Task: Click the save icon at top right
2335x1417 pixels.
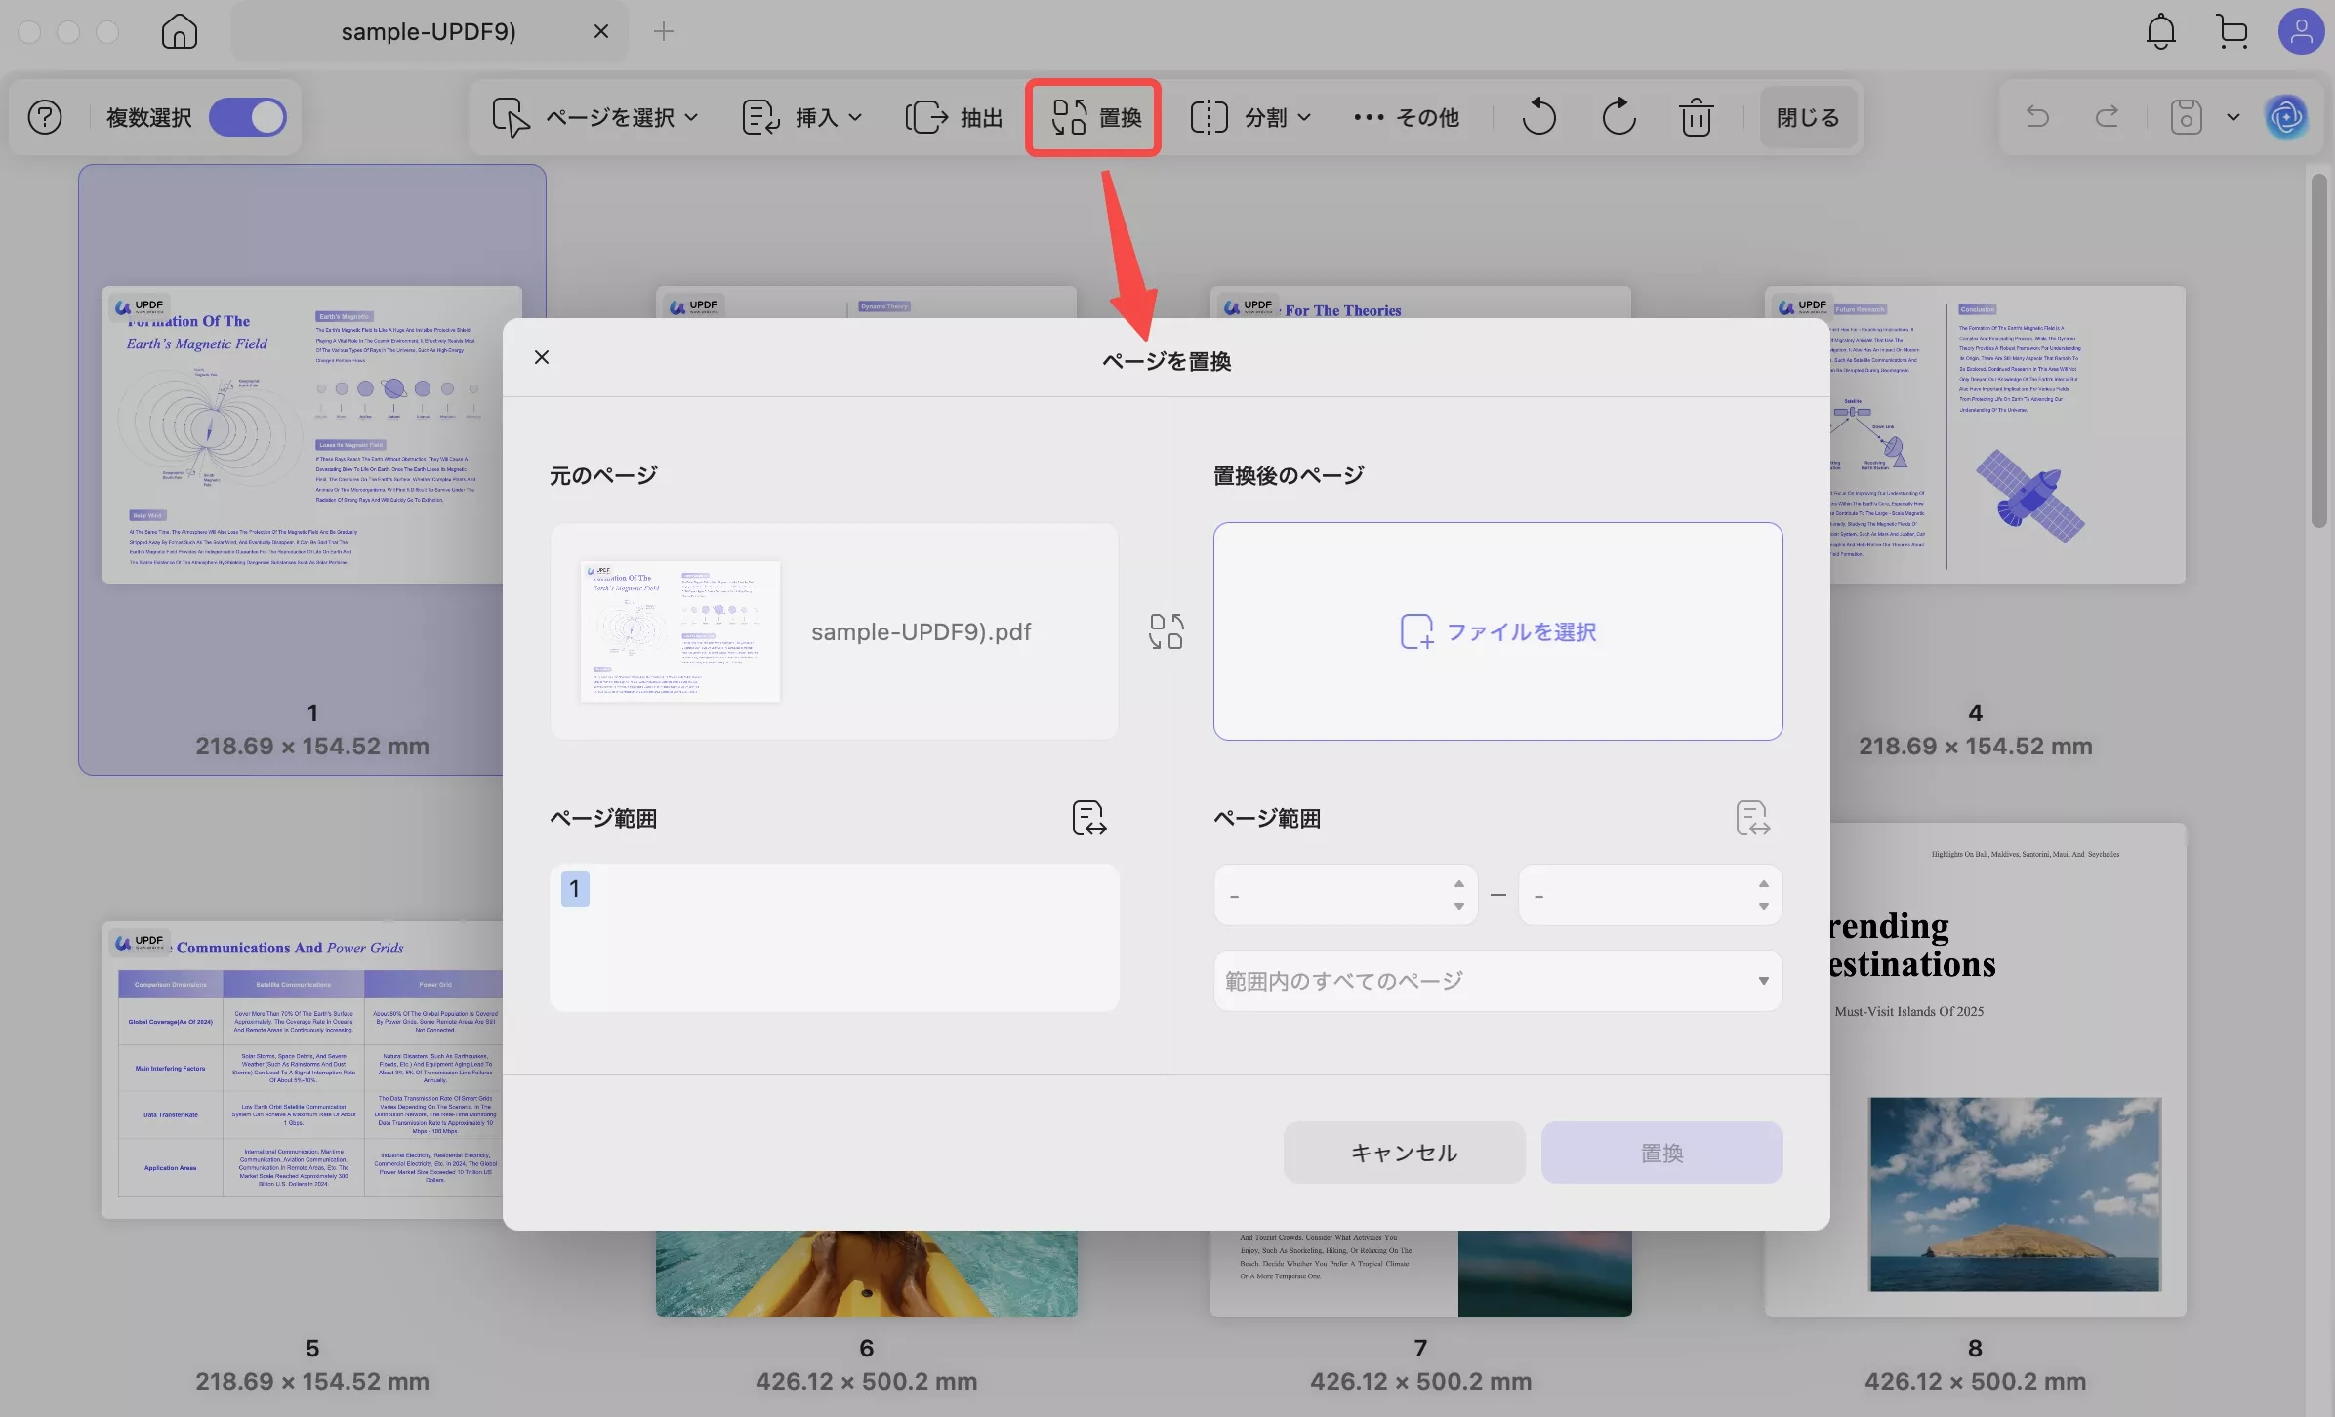Action: pos(2185,117)
